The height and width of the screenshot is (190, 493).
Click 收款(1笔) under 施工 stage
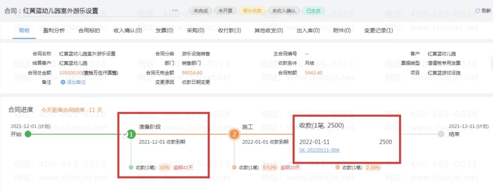point(249,167)
